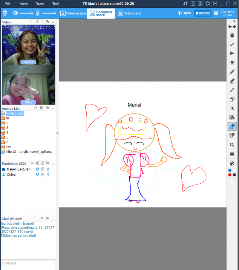Image resolution: width=239 pixels, height=270 pixels.
Task: Collapse the left side panel
Action: point(58,133)
